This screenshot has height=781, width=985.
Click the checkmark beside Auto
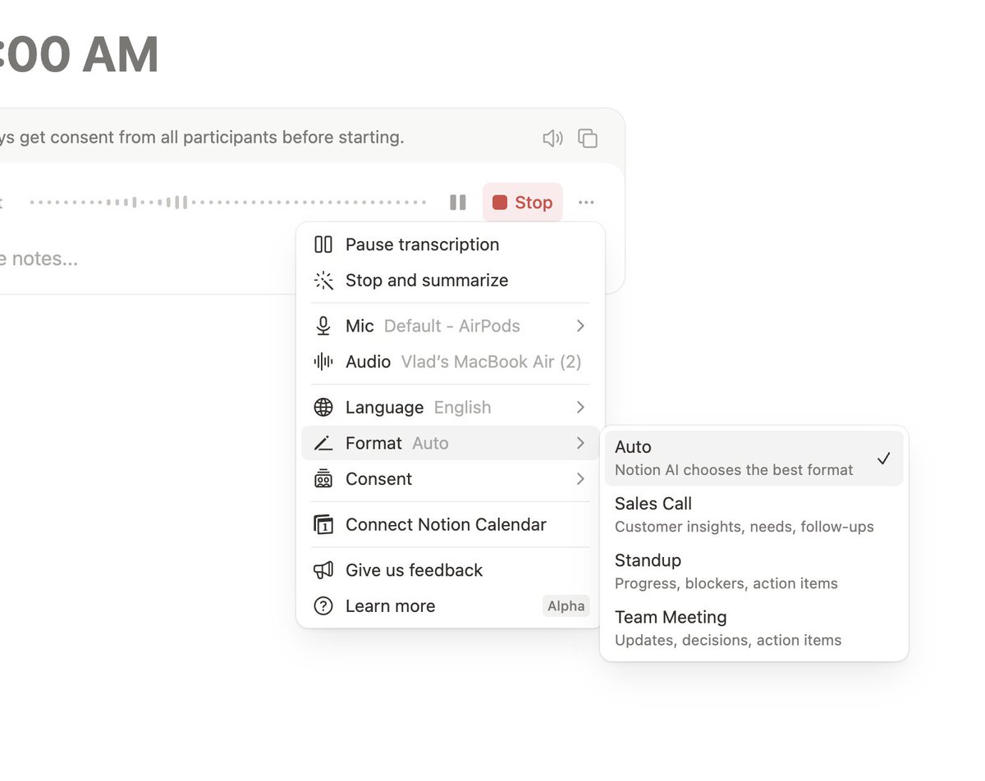(x=883, y=459)
